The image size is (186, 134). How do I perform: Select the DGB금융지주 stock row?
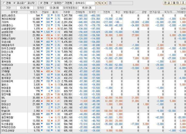(x=94, y=45)
